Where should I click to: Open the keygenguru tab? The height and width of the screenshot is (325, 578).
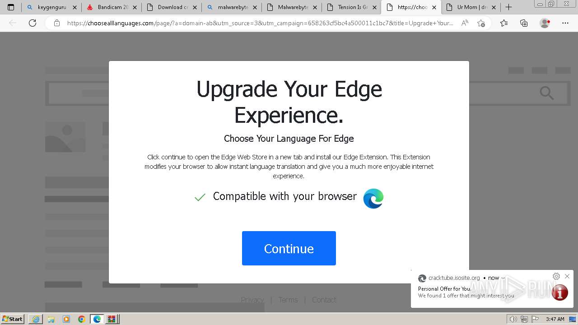(52, 7)
